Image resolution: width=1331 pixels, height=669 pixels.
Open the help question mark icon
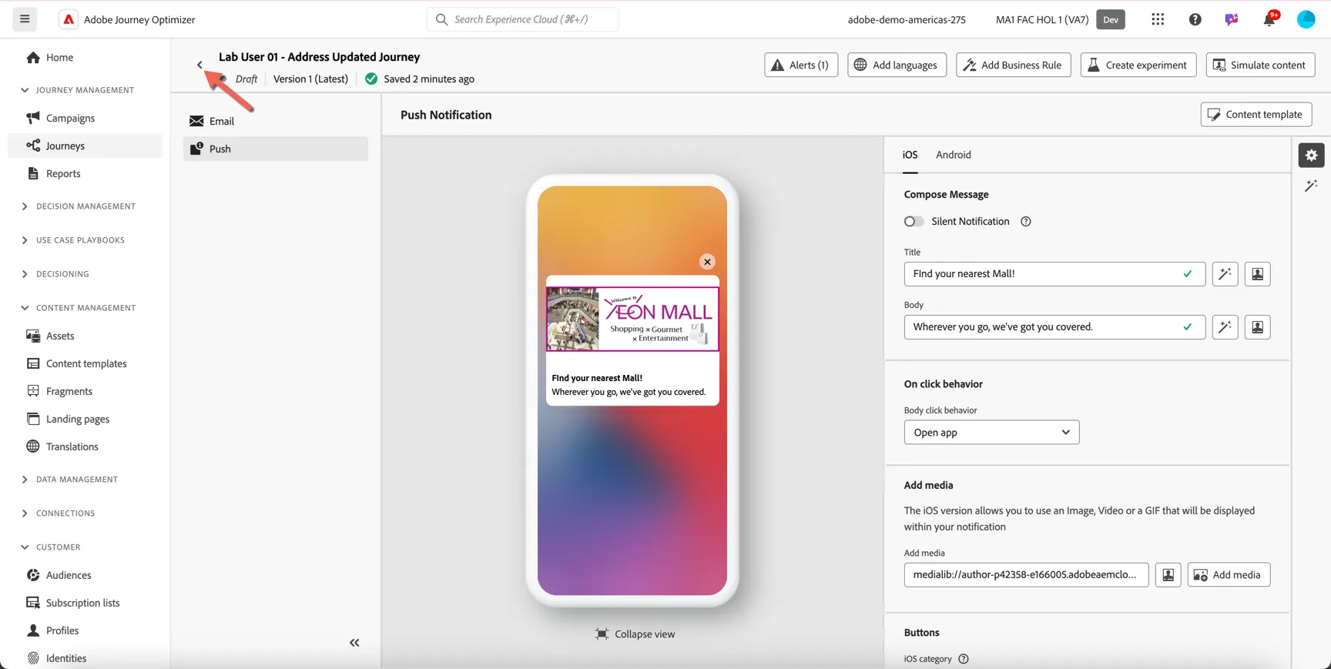[1195, 19]
